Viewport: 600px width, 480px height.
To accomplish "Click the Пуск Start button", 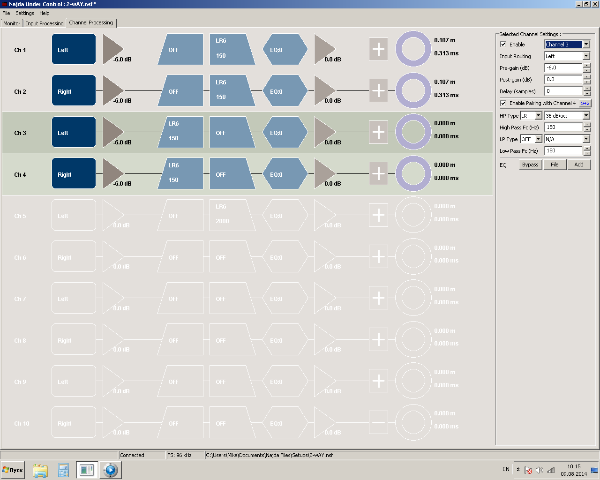I will [x=13, y=470].
